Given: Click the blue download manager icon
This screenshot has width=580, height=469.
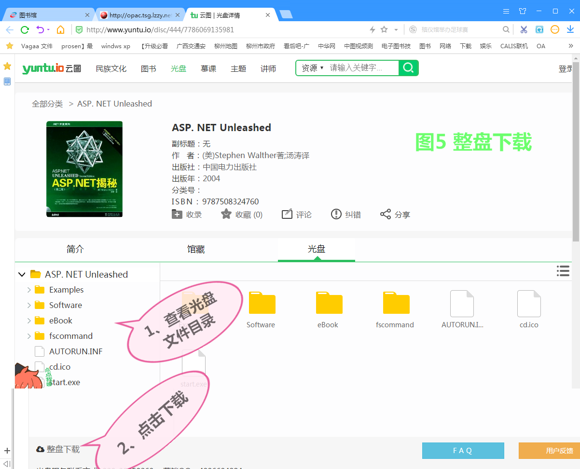Looking at the screenshot, I should click(571, 29).
